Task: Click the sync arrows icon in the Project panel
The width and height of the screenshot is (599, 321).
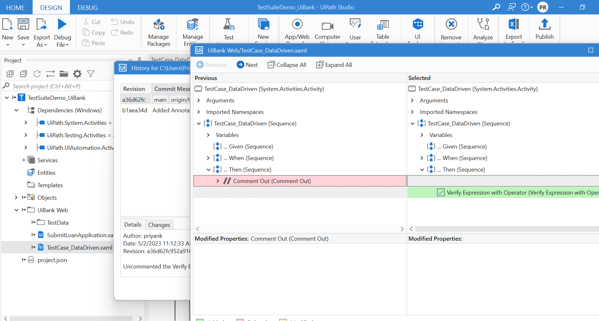Action: [x=50, y=74]
